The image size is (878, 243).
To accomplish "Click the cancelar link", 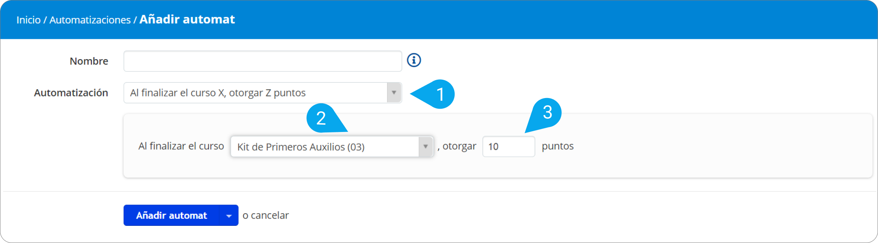I will coord(270,216).
